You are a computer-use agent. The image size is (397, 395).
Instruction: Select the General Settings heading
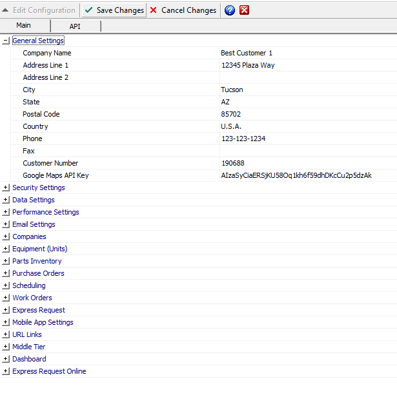coord(38,41)
